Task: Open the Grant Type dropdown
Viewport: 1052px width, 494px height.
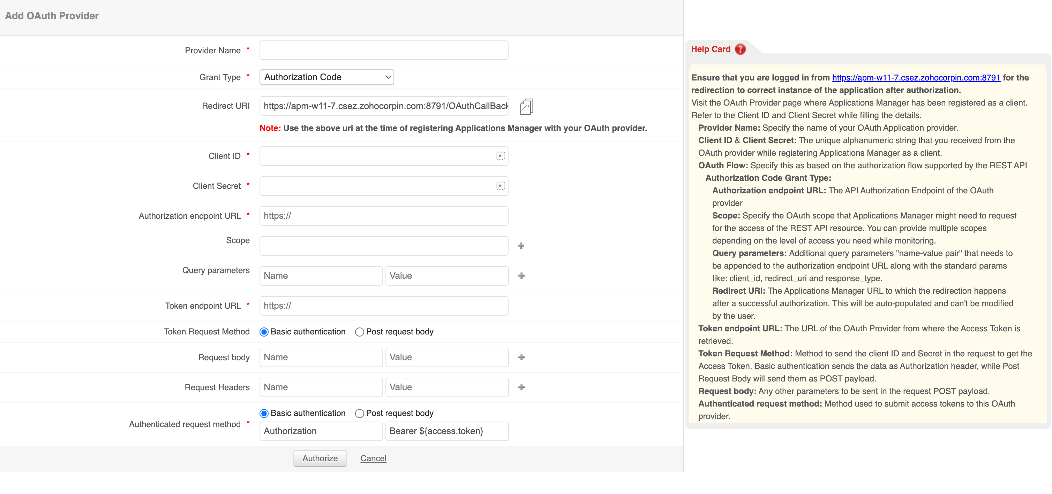Action: point(327,77)
